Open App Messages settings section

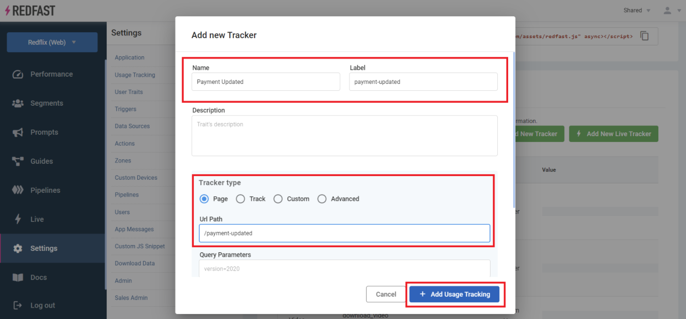(134, 229)
